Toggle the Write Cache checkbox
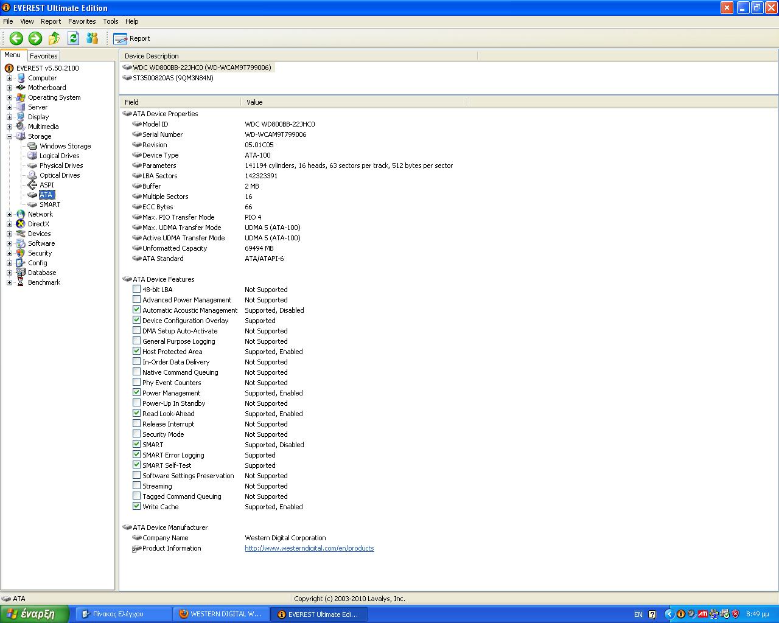The height and width of the screenshot is (623, 779). click(x=137, y=507)
